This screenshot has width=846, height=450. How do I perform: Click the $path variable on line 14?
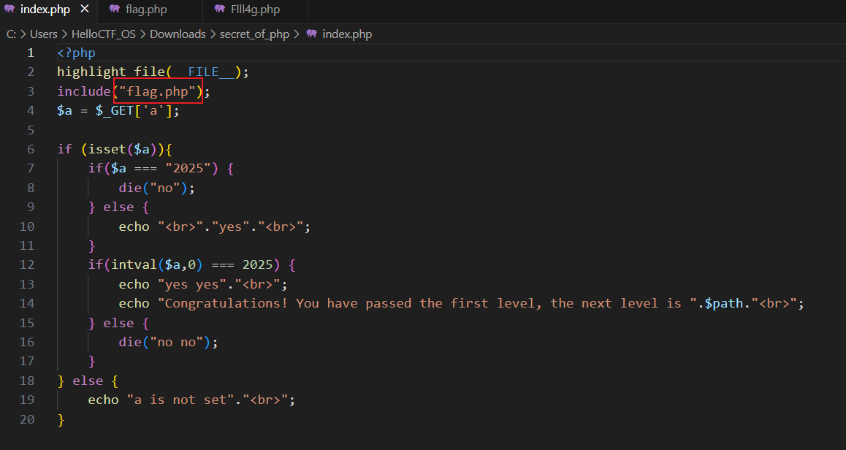pos(723,303)
